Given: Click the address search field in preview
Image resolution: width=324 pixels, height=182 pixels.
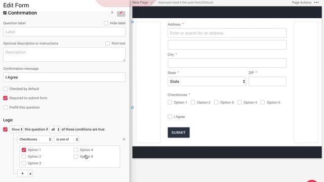Looking at the screenshot, I should (x=227, y=33).
